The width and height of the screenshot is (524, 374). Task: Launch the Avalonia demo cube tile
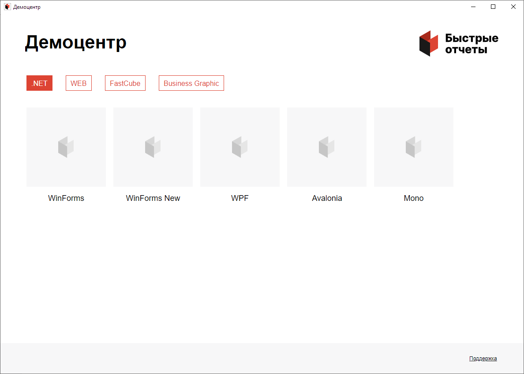pyautogui.click(x=327, y=147)
